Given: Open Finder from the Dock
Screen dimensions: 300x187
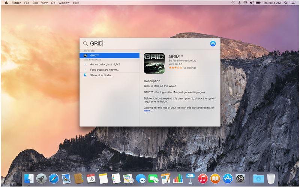Looking at the screenshot, I should pyautogui.click(x=29, y=179).
